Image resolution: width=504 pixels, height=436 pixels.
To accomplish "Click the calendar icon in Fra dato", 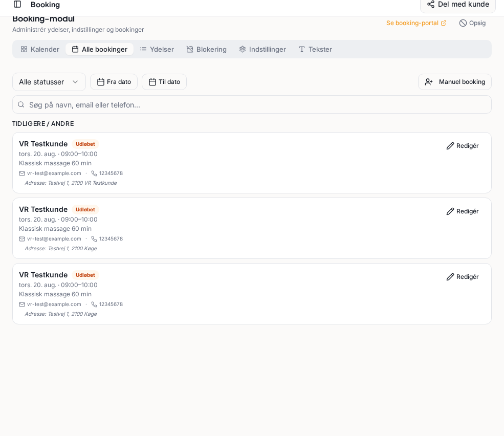I will [x=101, y=82].
